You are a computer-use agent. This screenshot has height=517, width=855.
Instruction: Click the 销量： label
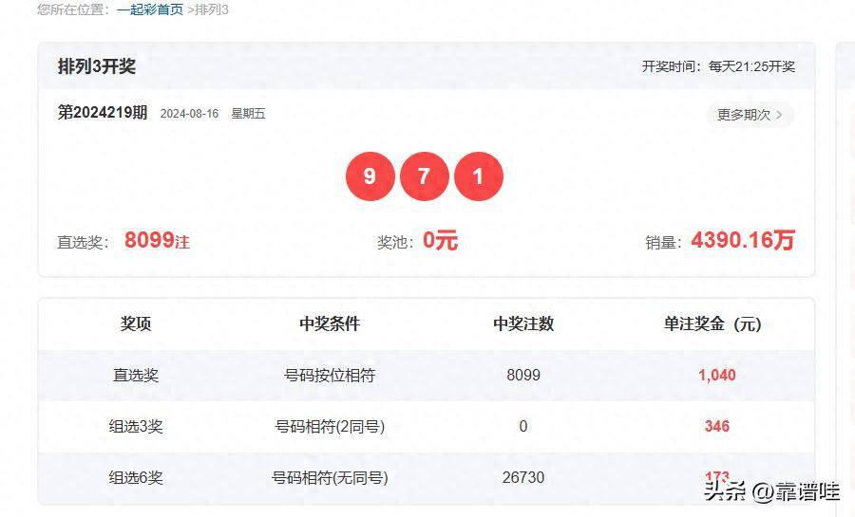pos(663,242)
